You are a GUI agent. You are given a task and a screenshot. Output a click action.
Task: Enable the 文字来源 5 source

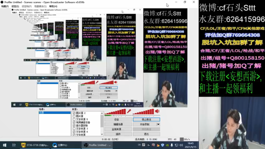click(x=74, y=119)
